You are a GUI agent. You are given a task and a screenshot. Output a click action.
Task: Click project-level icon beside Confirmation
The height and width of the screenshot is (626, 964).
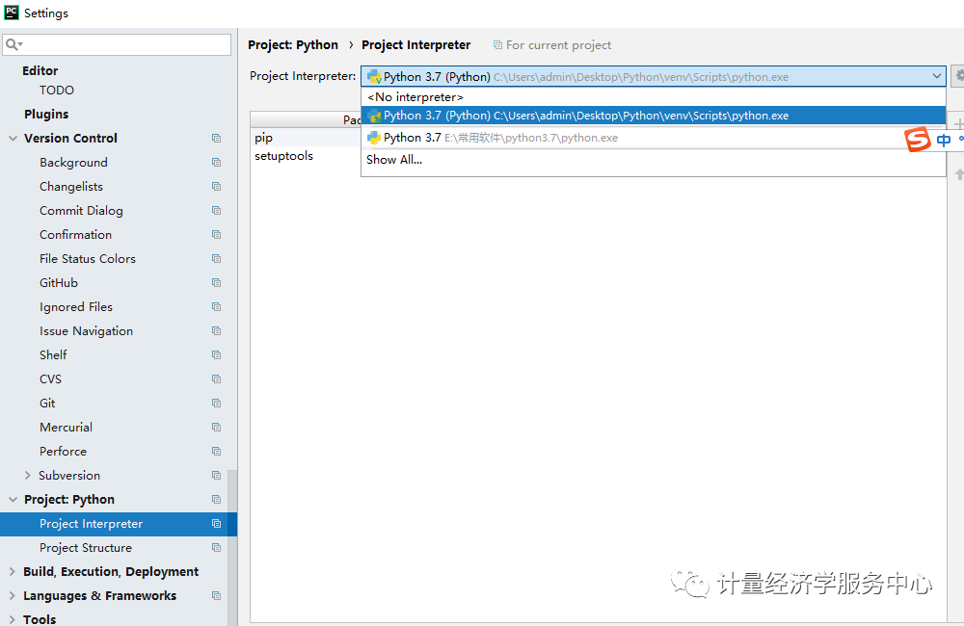click(x=216, y=234)
